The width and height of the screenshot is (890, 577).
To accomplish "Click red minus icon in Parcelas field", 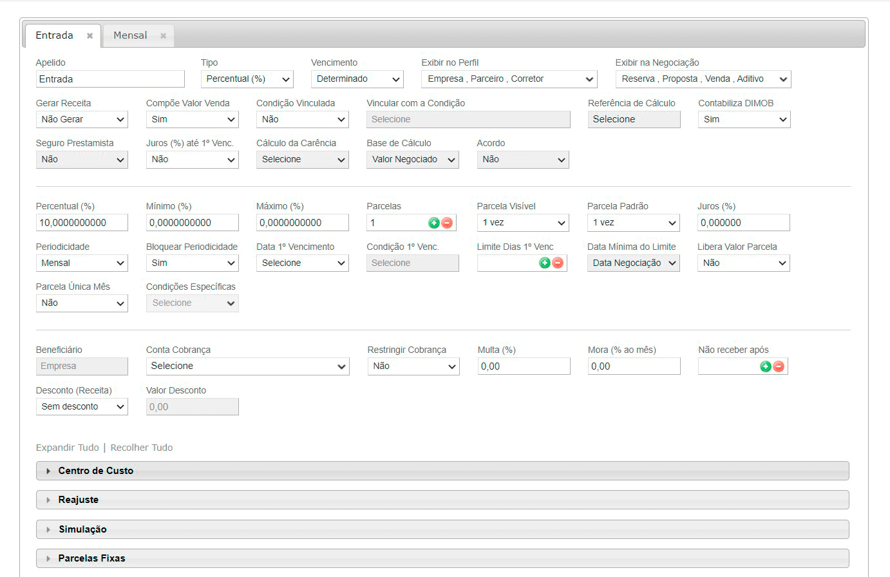I will click(x=447, y=223).
